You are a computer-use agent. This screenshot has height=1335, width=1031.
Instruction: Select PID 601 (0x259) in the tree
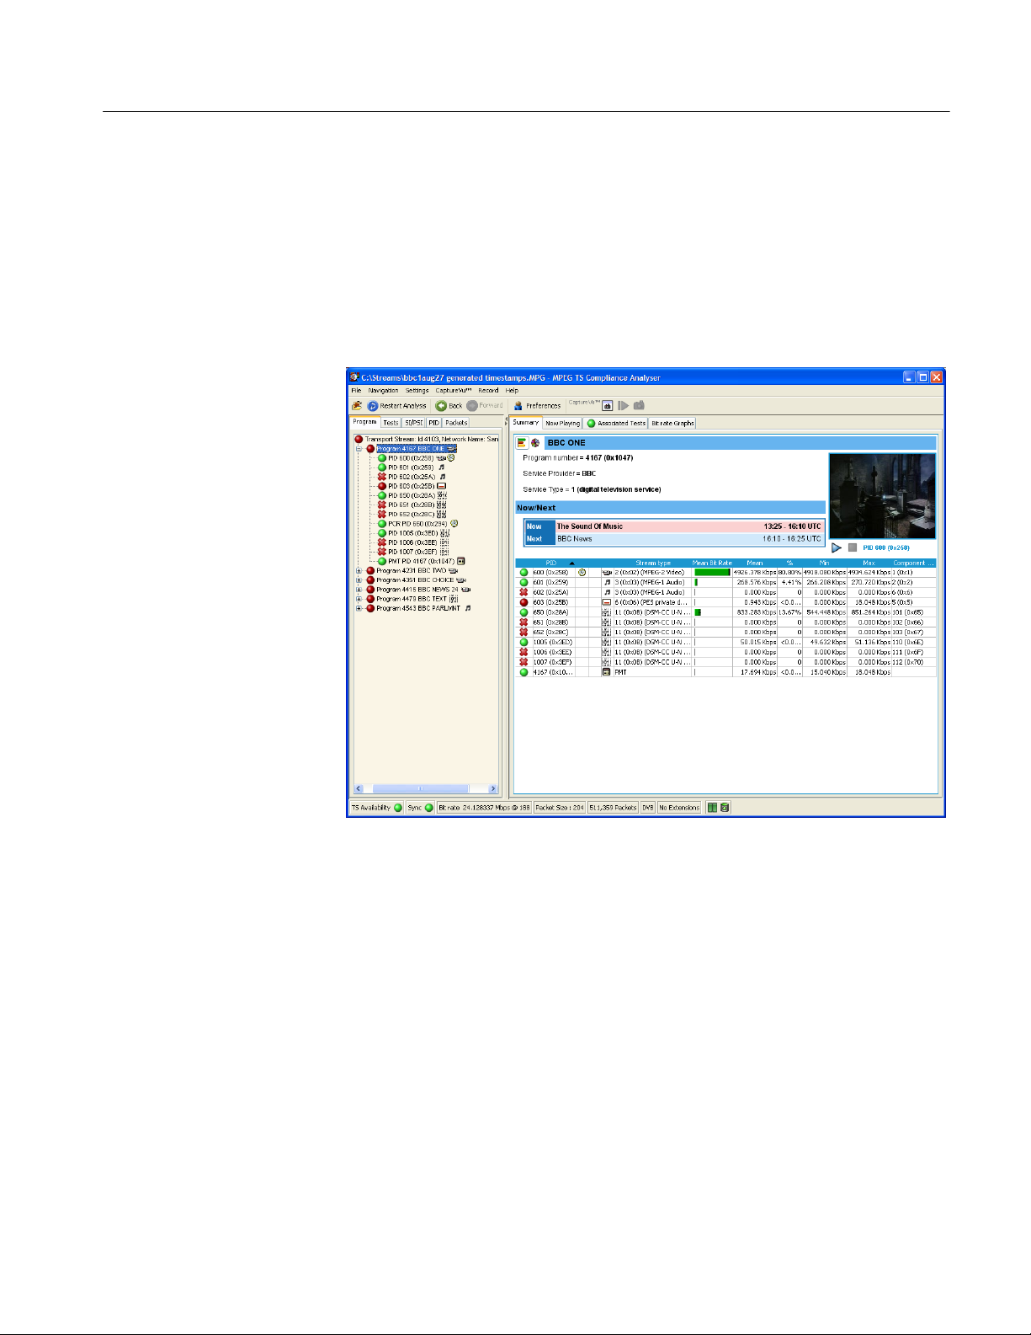(x=411, y=467)
